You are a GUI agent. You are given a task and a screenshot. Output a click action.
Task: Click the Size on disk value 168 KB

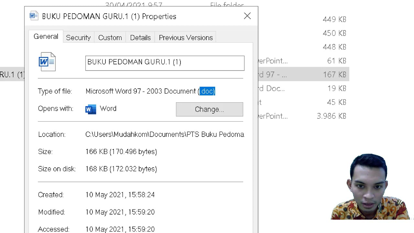121,169
